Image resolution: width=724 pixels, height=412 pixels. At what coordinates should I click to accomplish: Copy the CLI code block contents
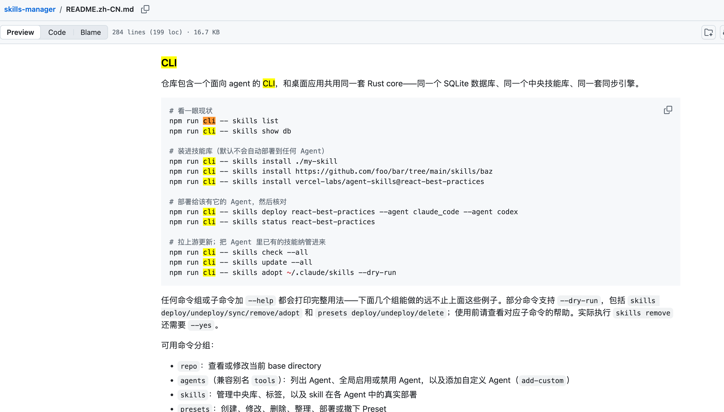[668, 110]
